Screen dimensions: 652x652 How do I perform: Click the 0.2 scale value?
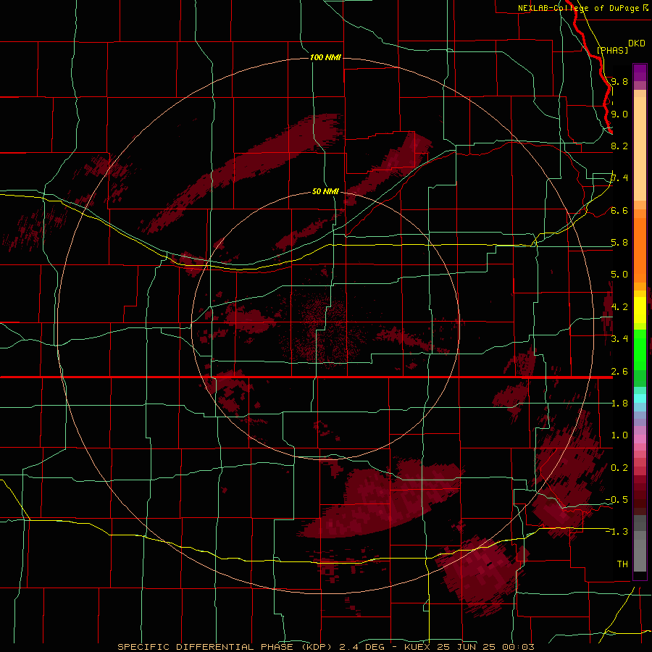click(x=619, y=468)
